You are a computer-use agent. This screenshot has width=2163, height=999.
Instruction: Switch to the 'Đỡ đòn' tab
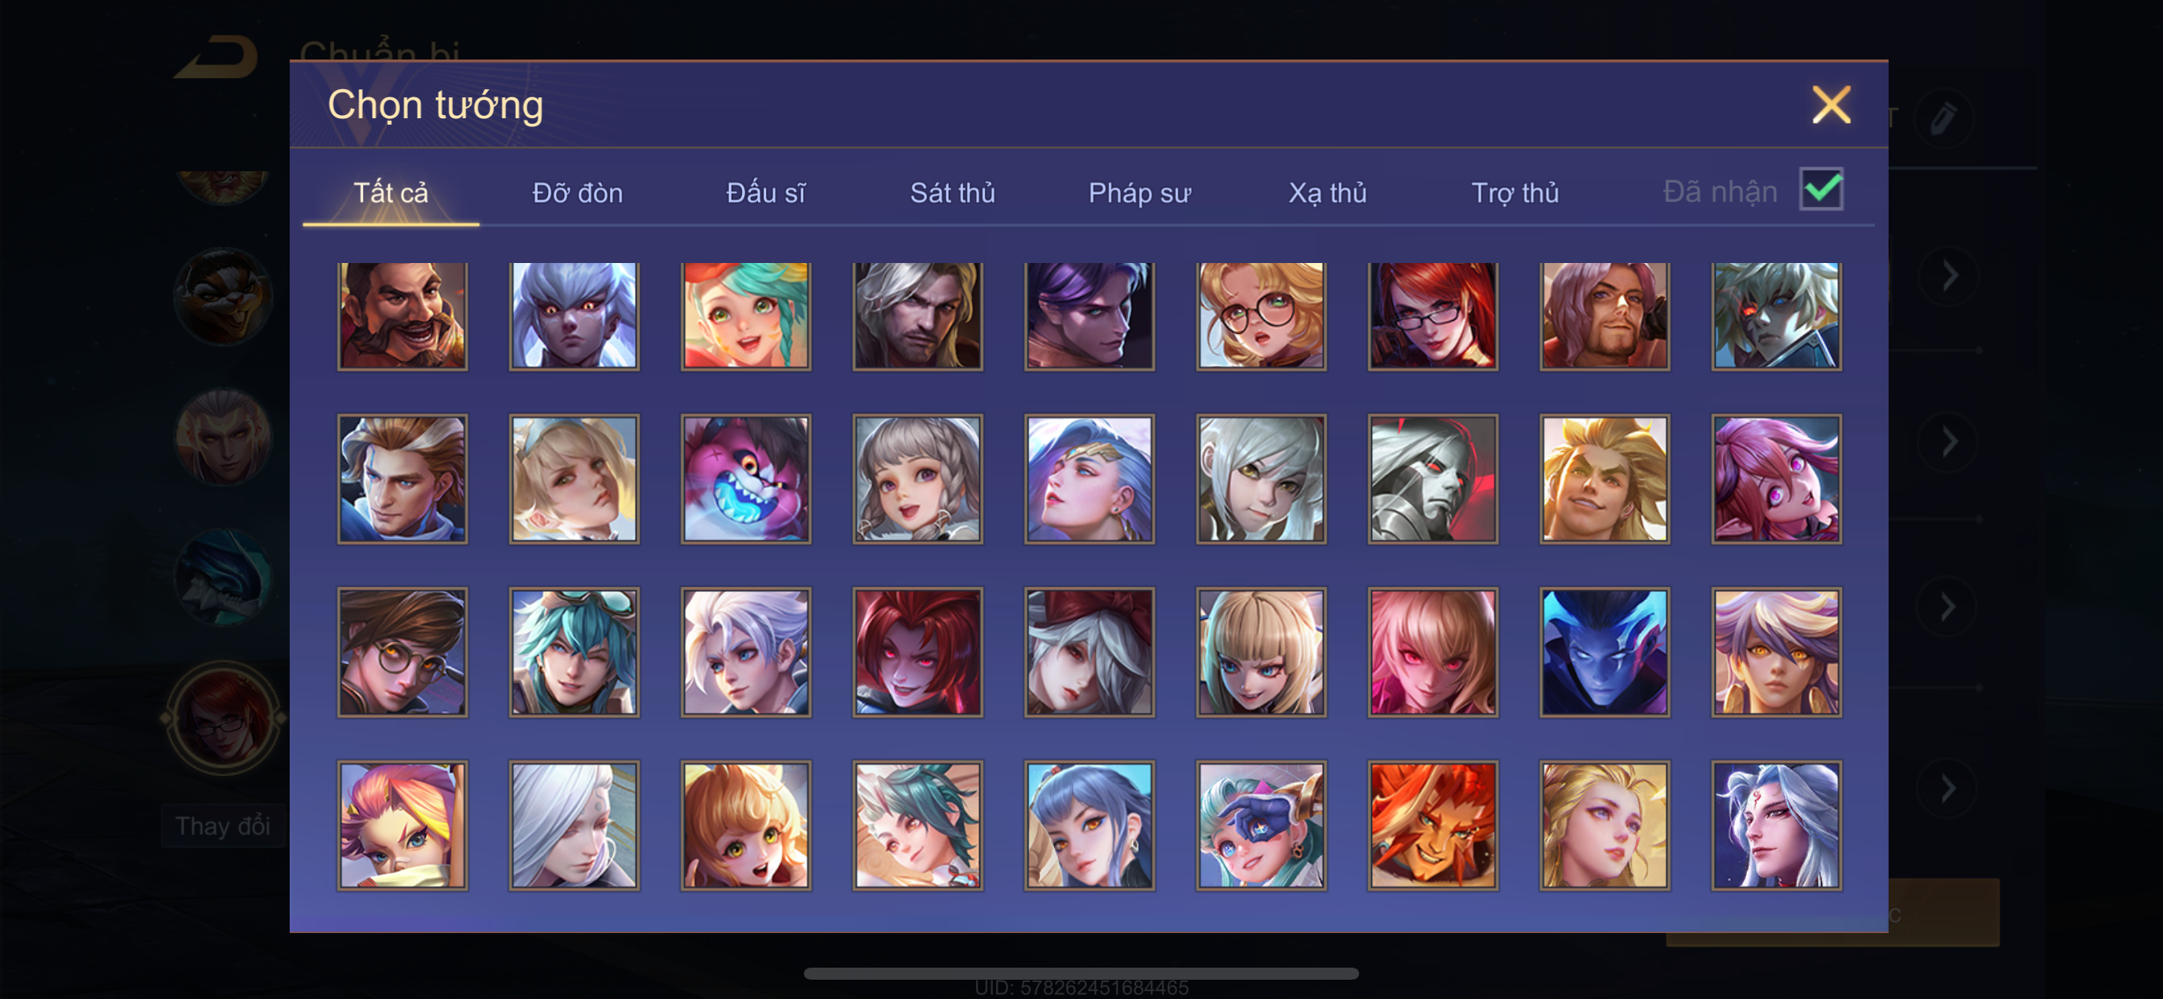[578, 192]
